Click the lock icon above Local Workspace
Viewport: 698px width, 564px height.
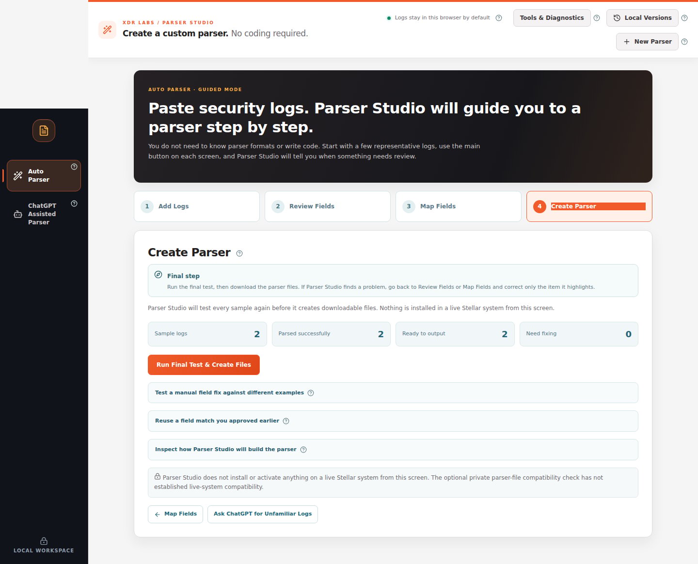pos(44,541)
